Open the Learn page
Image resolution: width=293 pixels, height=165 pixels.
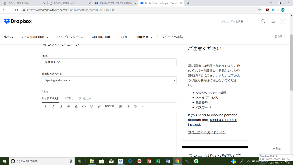[122, 37]
